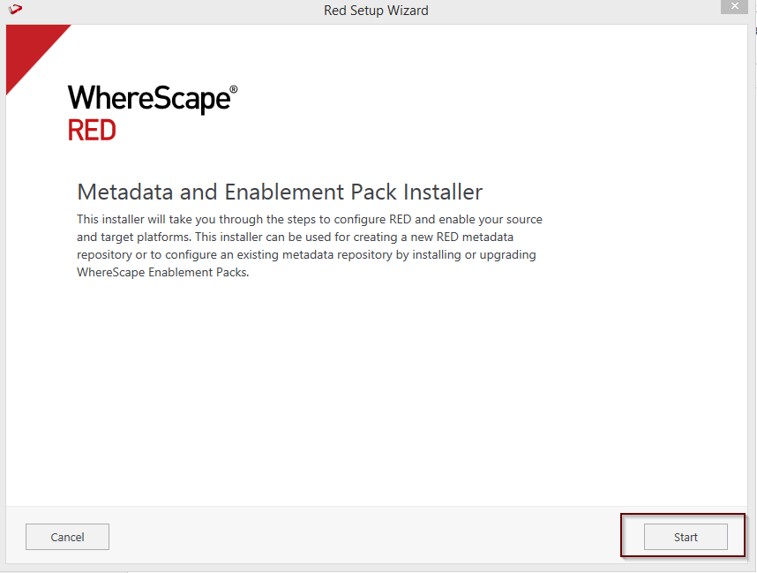Click the 'Red Setup Wizard' title text
Viewport: 757px width, 573px height.
[376, 10]
